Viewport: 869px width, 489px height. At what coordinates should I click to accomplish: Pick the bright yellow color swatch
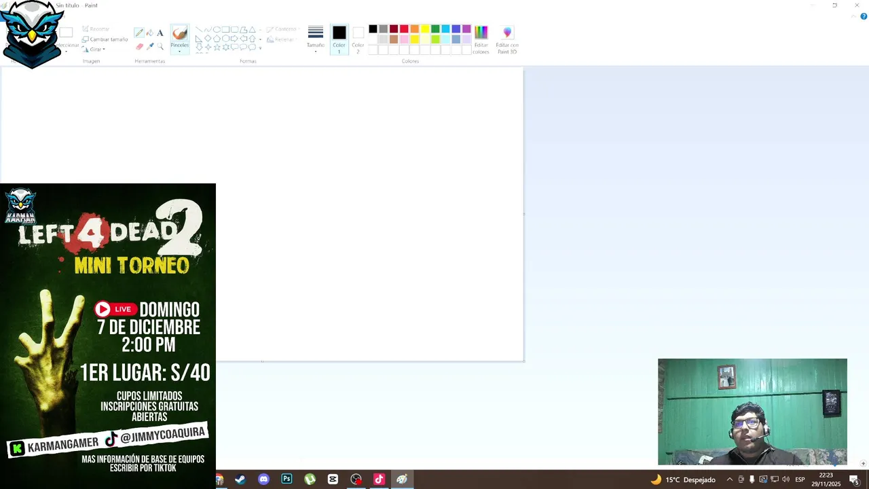click(x=425, y=29)
